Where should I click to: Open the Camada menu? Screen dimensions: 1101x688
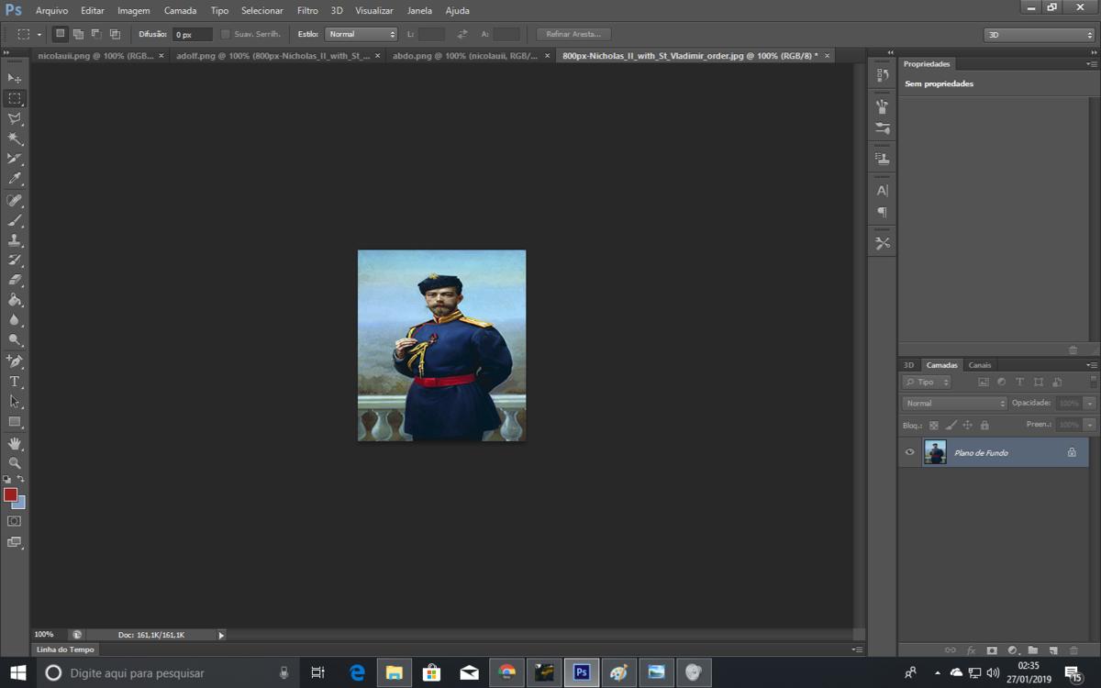pos(180,11)
